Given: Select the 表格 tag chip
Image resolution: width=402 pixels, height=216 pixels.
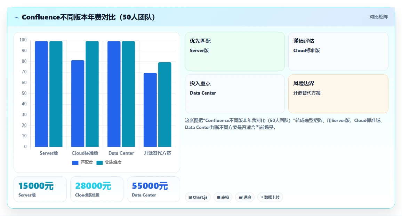Looking at the screenshot, I should [223, 197].
